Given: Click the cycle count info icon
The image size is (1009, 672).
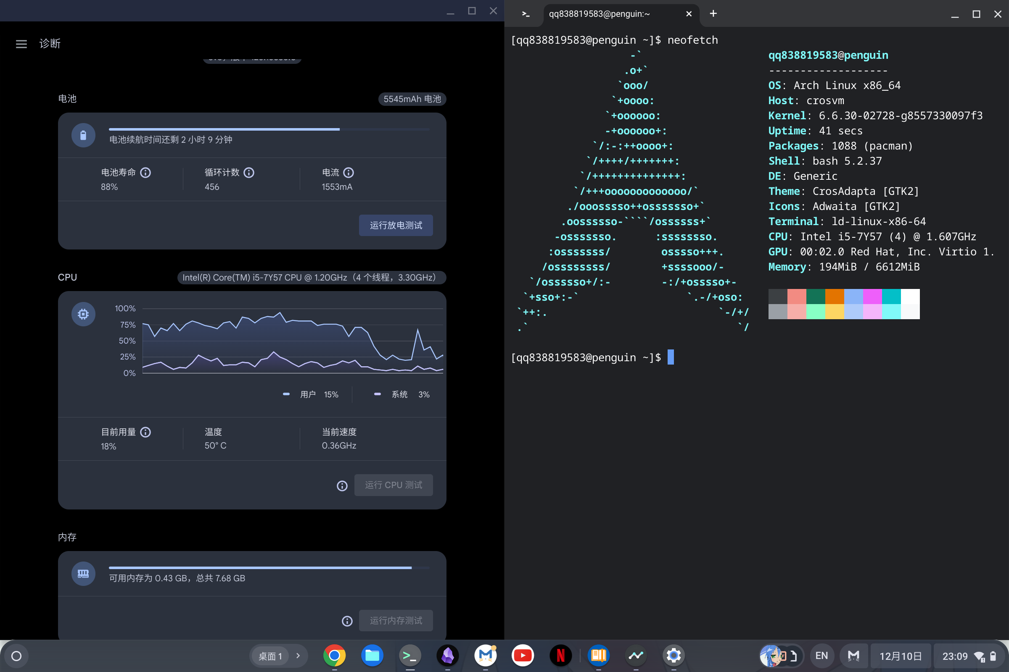Looking at the screenshot, I should pos(249,173).
